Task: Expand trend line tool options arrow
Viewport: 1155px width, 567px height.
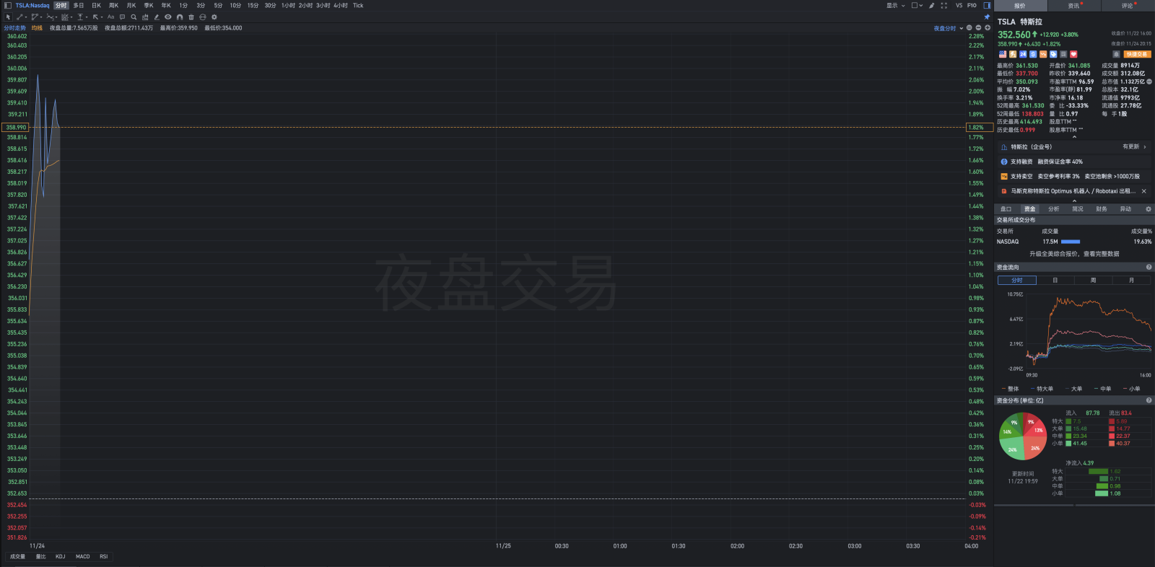Action: pyautogui.click(x=26, y=17)
